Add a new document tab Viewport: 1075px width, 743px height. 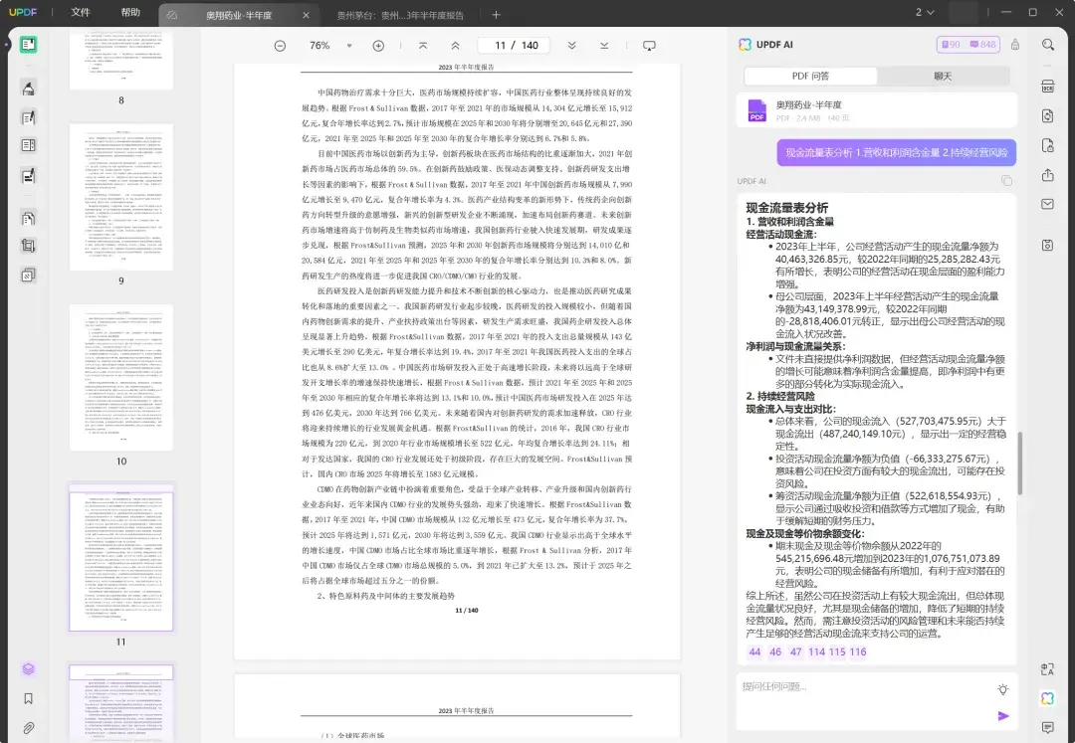point(497,14)
